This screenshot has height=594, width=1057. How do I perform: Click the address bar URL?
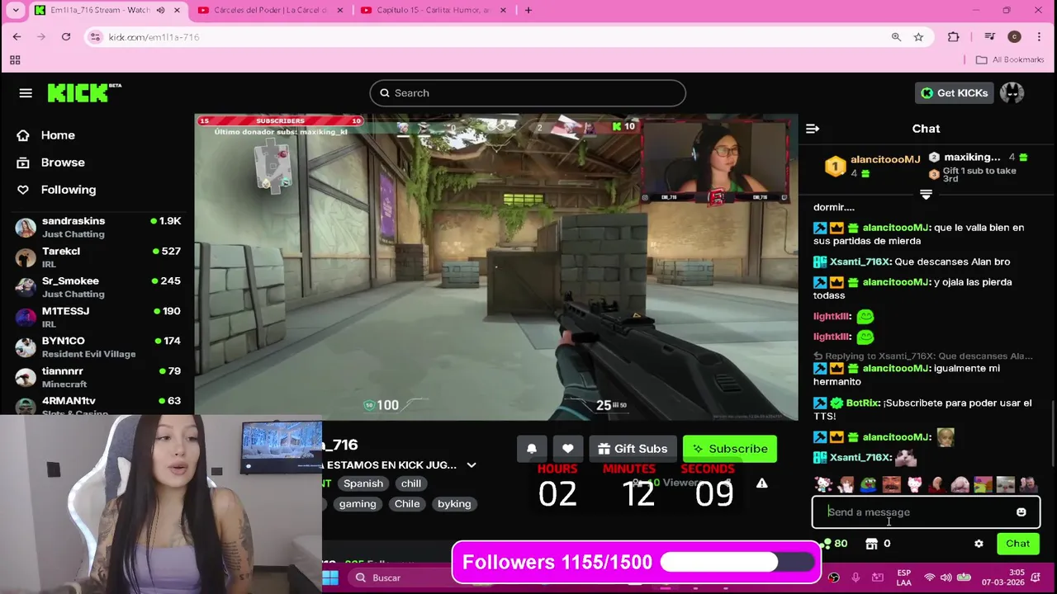154,37
